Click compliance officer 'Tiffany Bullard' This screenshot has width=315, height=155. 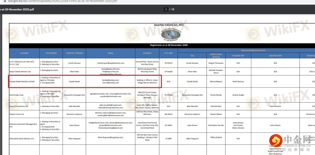pyautogui.click(x=216, y=137)
